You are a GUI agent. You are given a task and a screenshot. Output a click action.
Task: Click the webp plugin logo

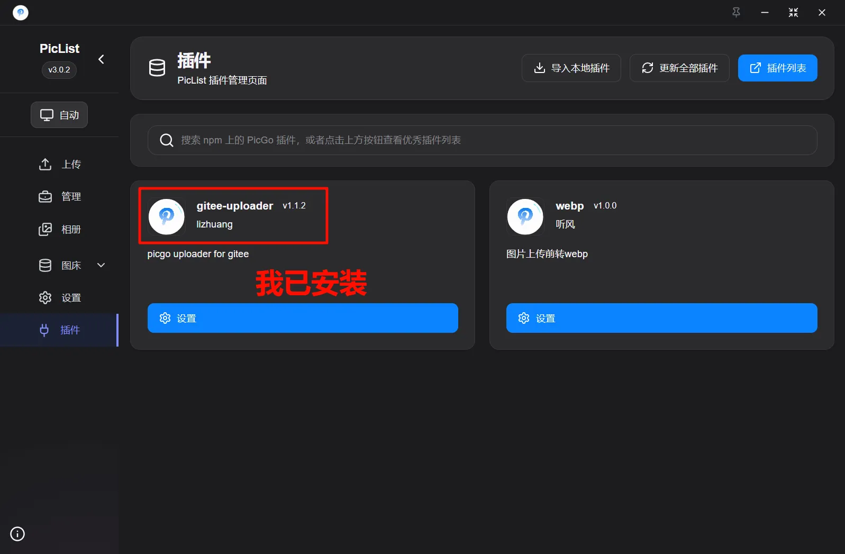pos(525,216)
